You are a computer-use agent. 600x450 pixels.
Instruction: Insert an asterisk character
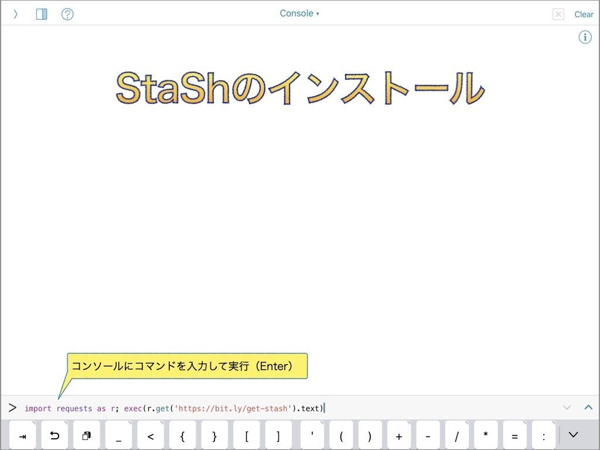coord(485,435)
